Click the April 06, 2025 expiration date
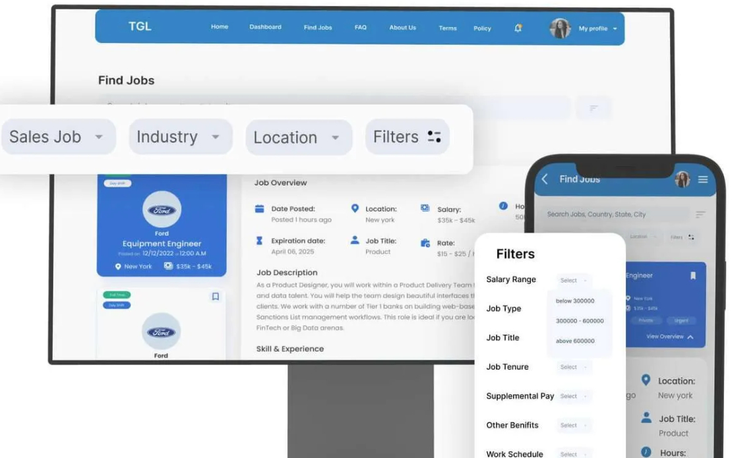Screen dimensions: 732x458 [292, 251]
